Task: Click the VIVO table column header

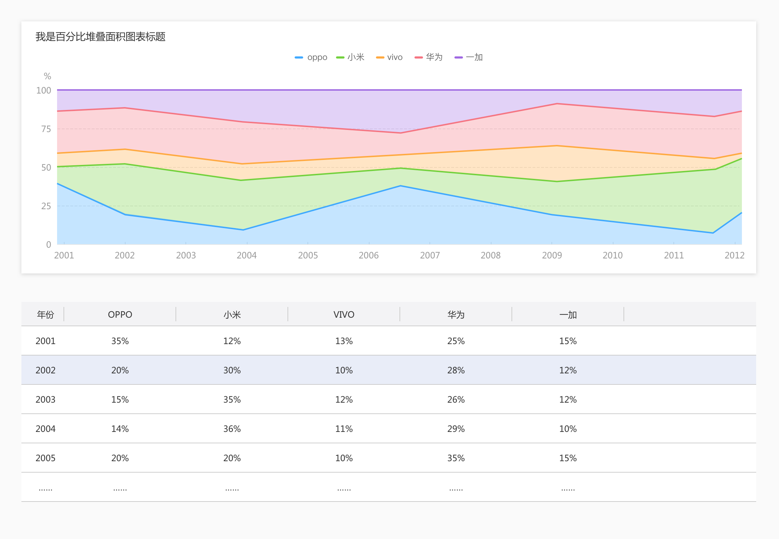Action: pos(344,314)
